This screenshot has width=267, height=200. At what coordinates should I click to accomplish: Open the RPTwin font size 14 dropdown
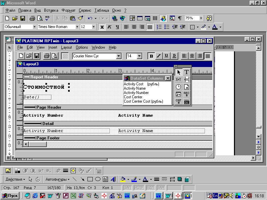tap(139, 56)
